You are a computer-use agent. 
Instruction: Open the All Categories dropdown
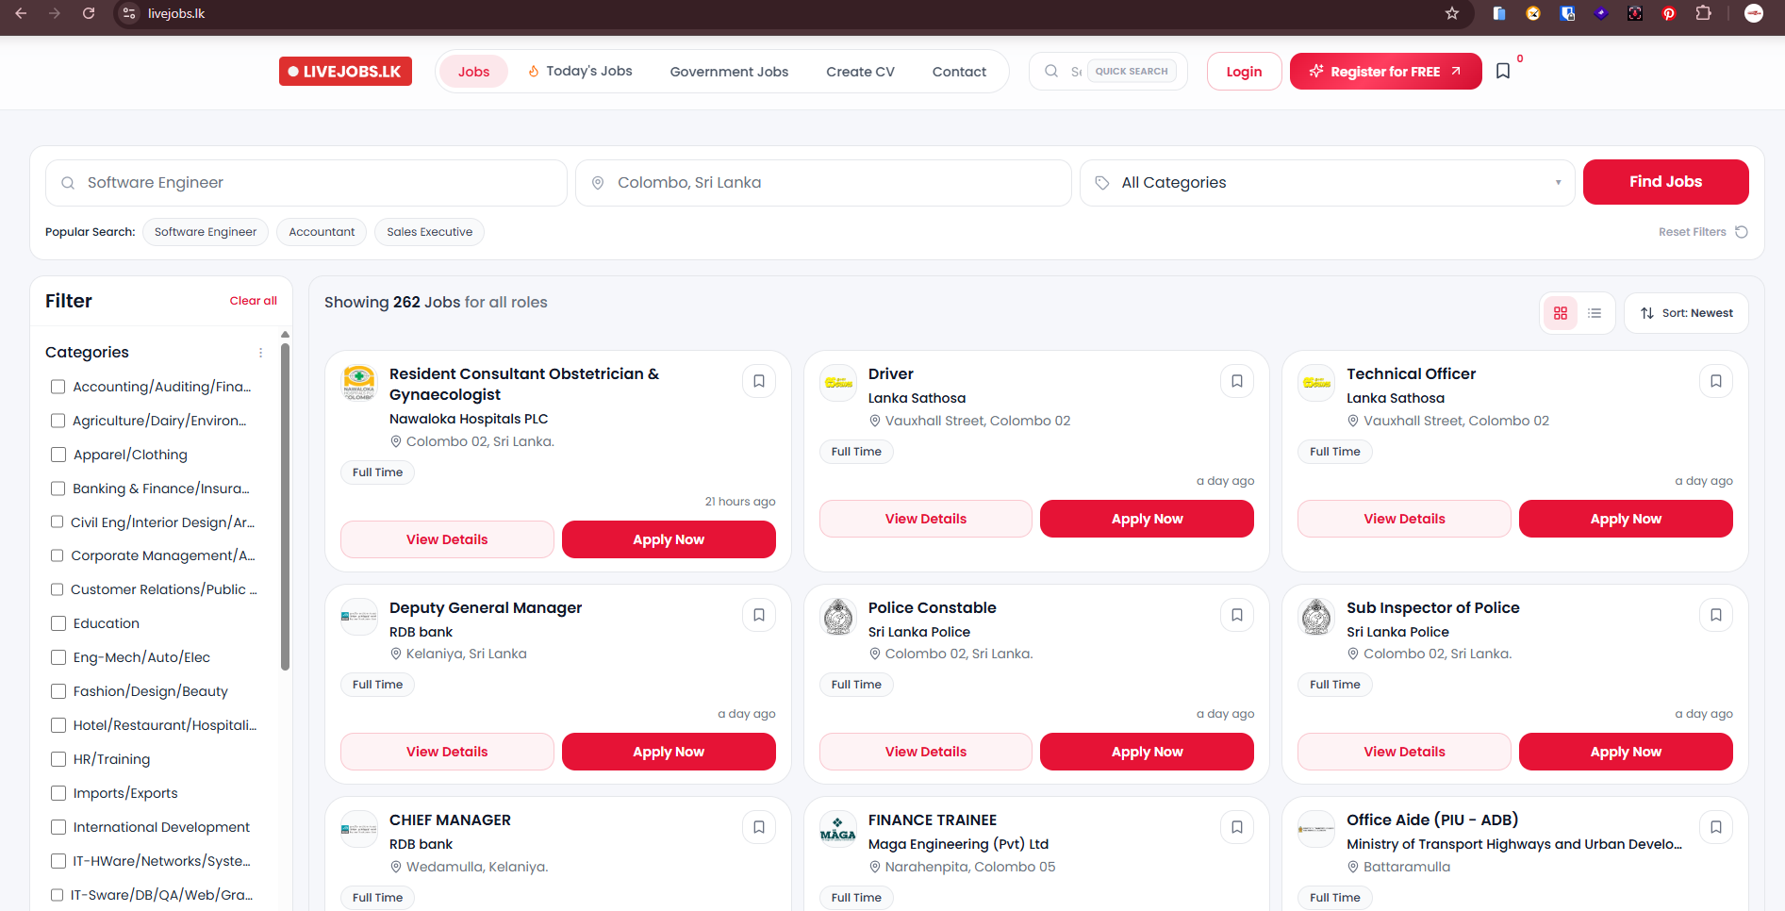point(1328,183)
